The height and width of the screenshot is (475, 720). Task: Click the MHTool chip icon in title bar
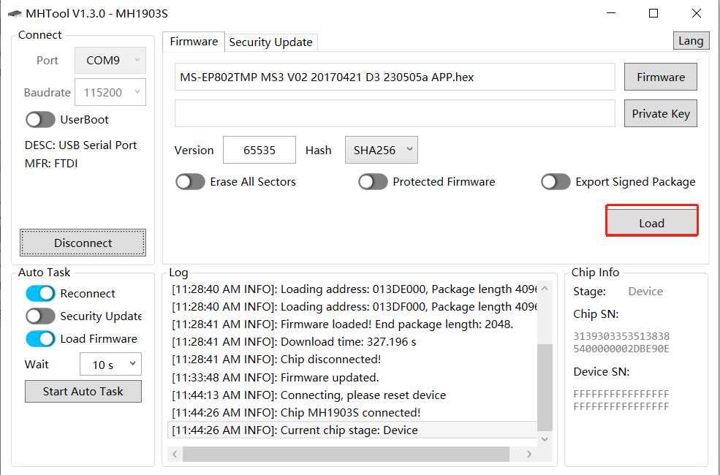[x=15, y=14]
